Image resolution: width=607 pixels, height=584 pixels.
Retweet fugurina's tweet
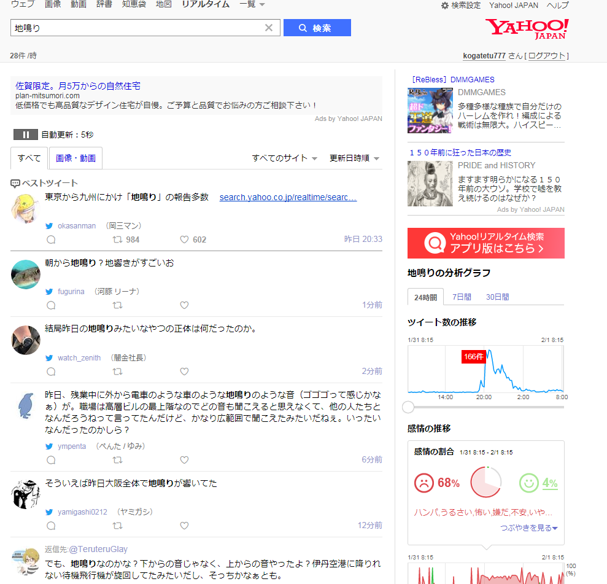pyautogui.click(x=117, y=306)
